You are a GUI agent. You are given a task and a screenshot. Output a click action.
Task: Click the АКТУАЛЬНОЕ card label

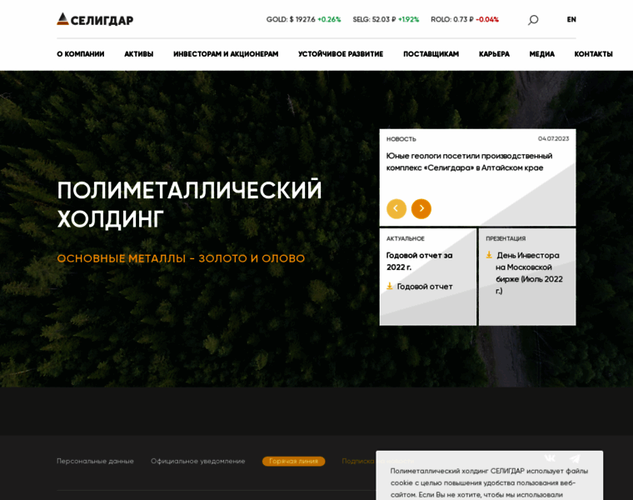(x=406, y=238)
